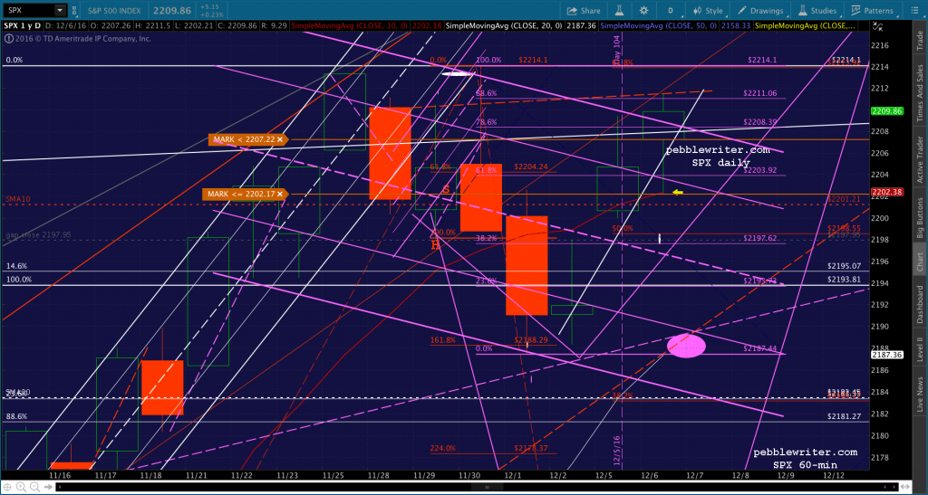
Task: Click the $2181.27 88.6% level label
Action: point(844,416)
